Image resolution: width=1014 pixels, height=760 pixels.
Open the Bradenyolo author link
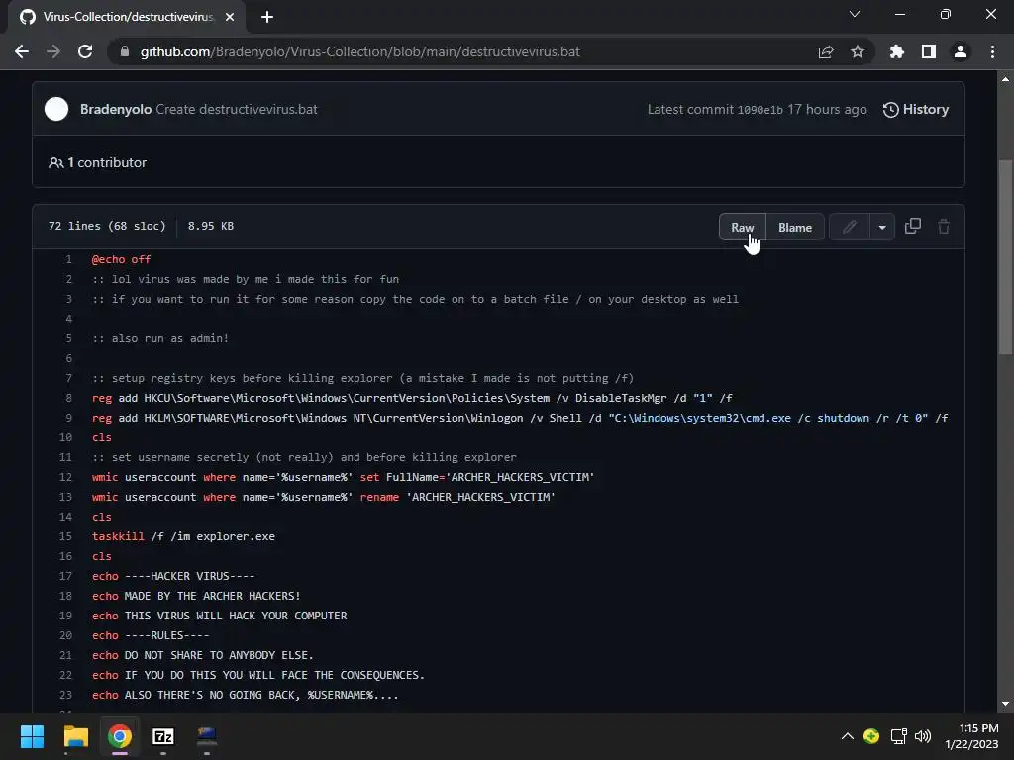(116, 109)
